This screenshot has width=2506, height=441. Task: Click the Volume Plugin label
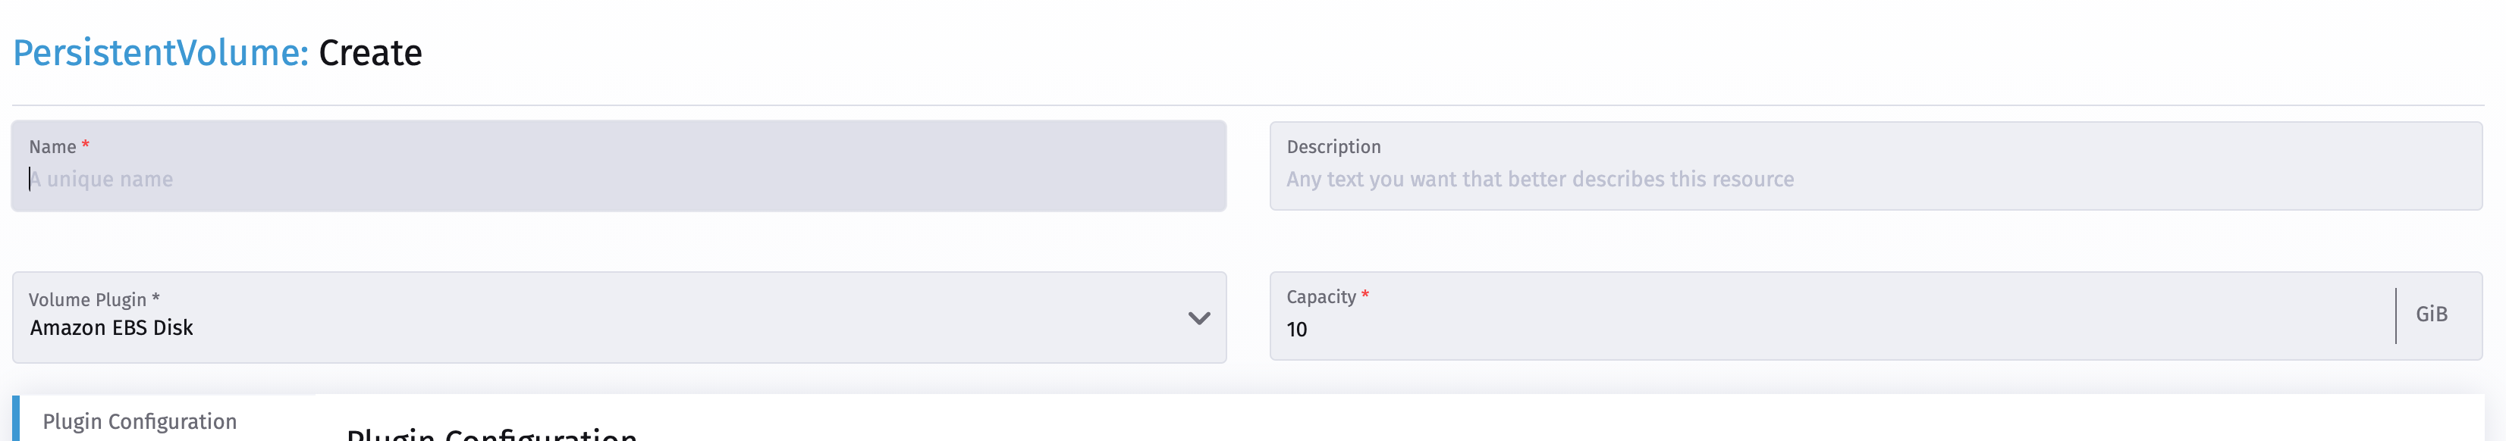[86, 299]
